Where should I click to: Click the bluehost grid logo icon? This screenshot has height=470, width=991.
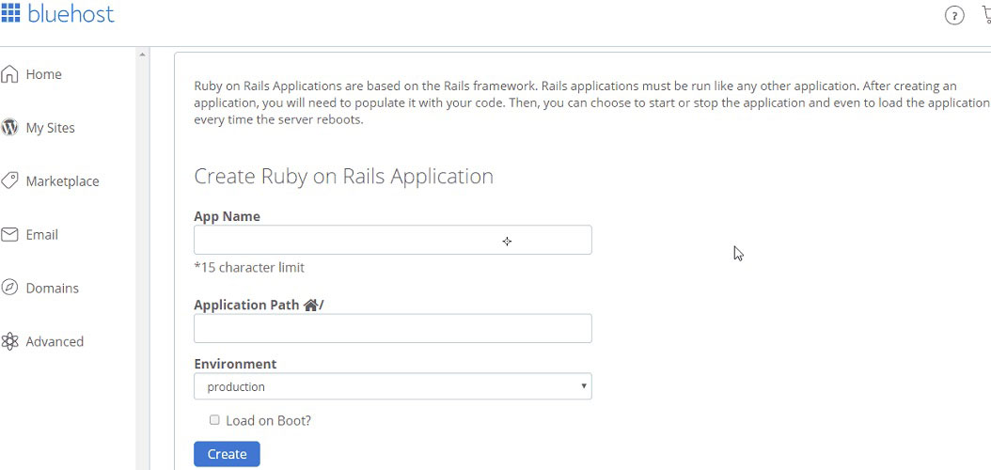[x=10, y=12]
